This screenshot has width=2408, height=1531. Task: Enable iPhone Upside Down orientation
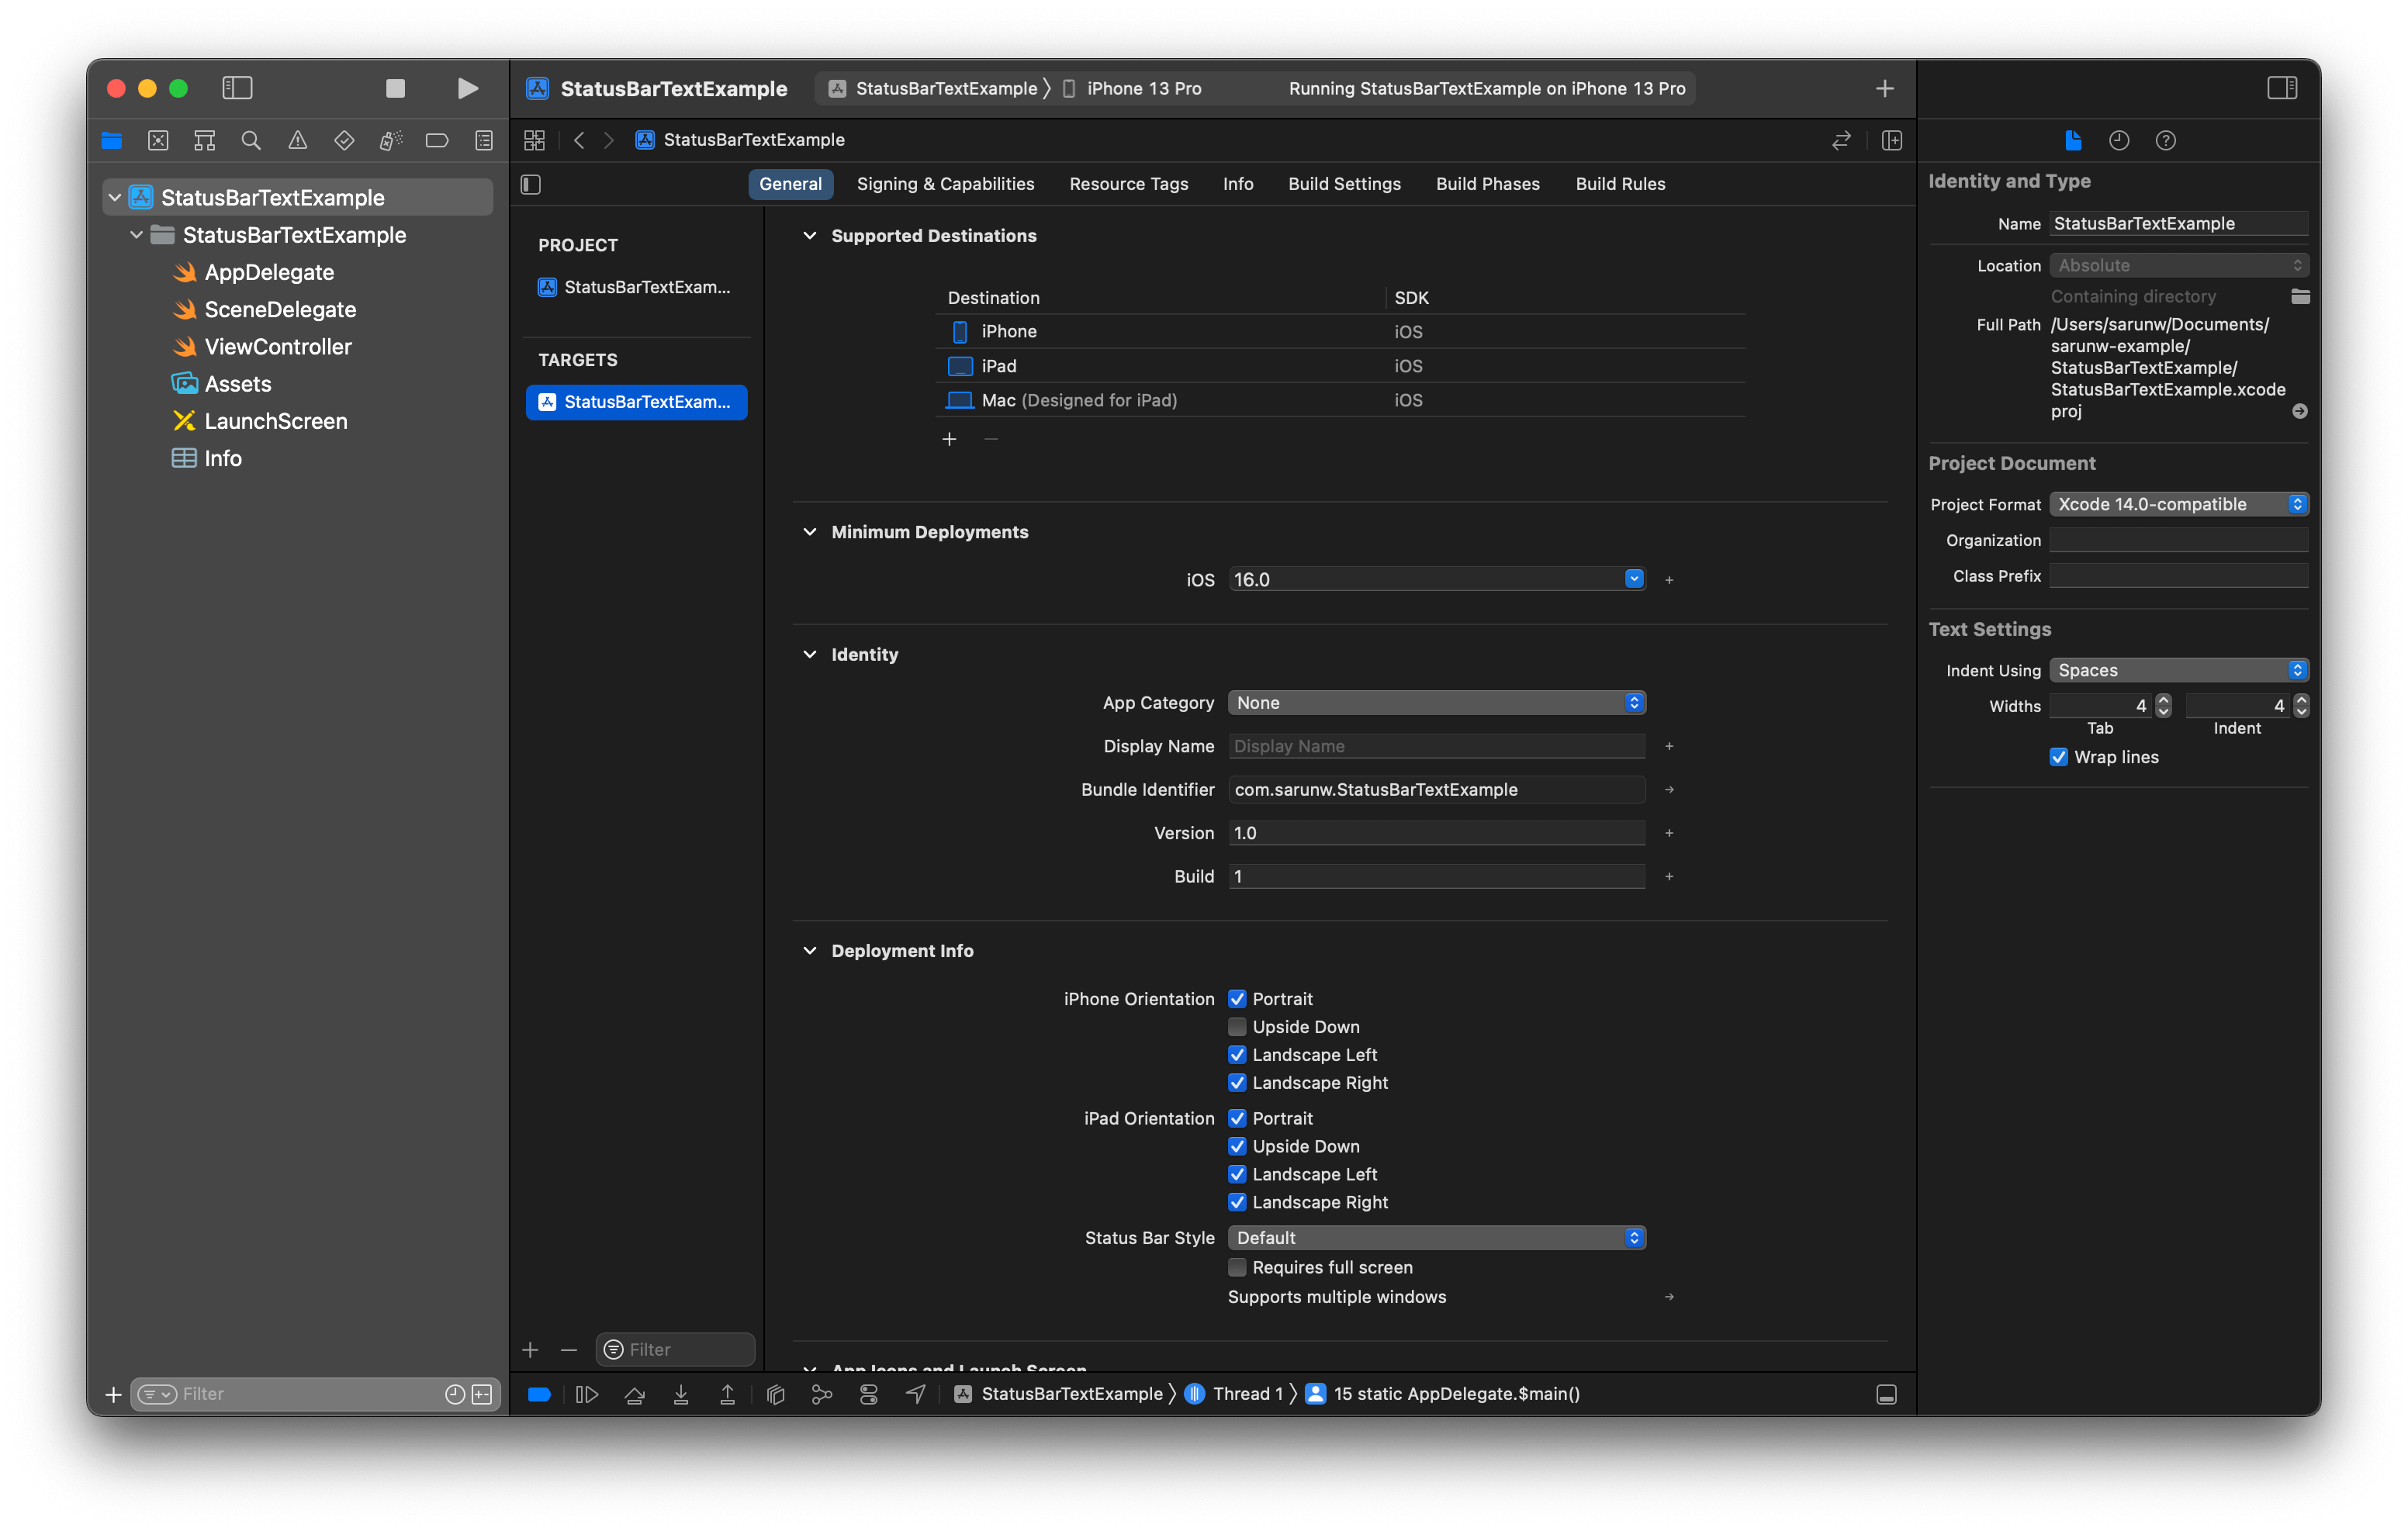1237,1027
